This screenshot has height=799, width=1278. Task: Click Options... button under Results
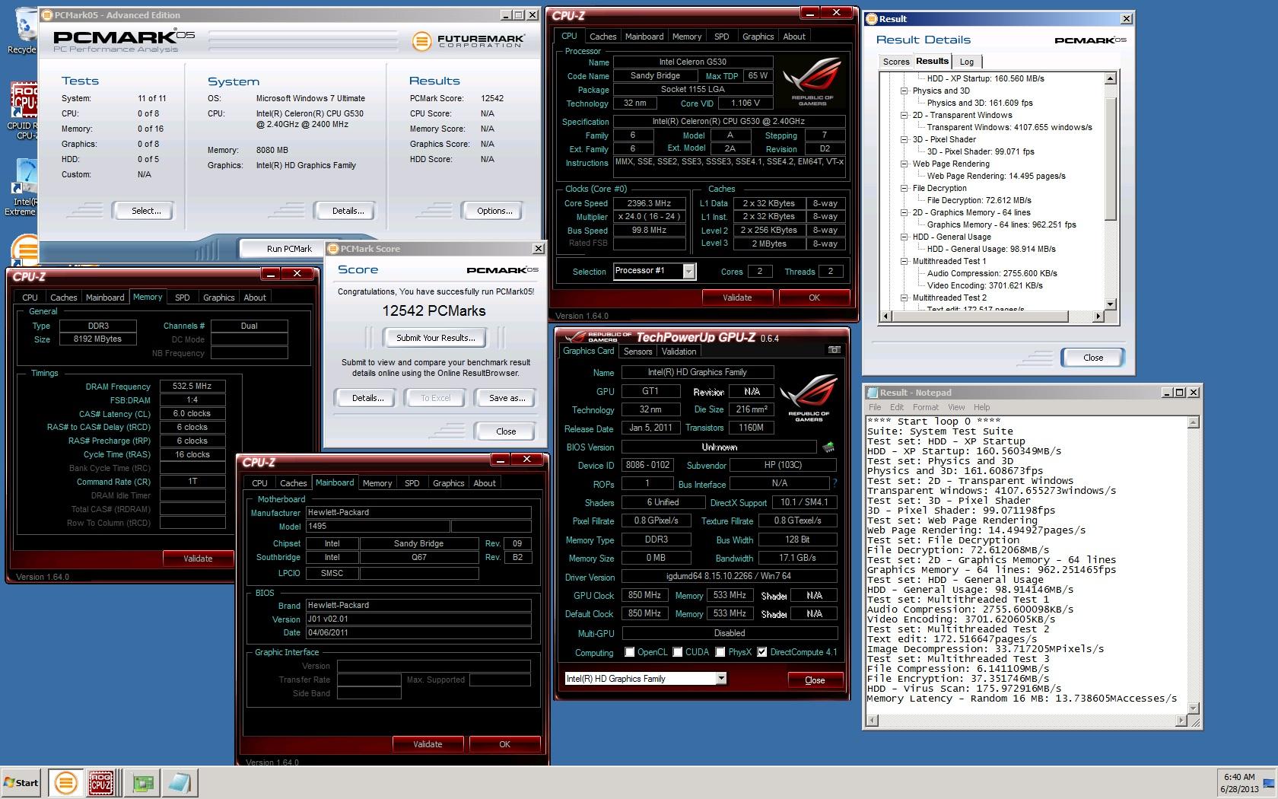(494, 211)
